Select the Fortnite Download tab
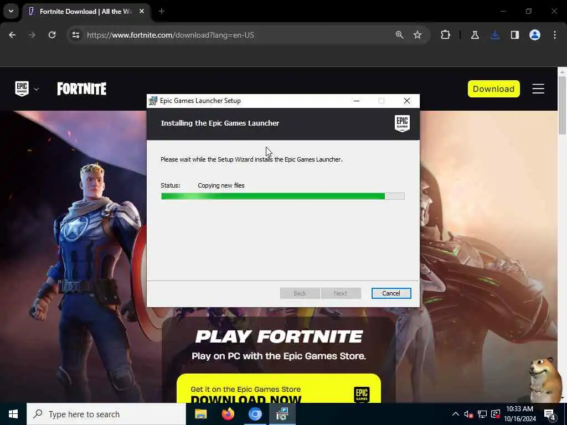This screenshot has height=425, width=567. click(85, 12)
